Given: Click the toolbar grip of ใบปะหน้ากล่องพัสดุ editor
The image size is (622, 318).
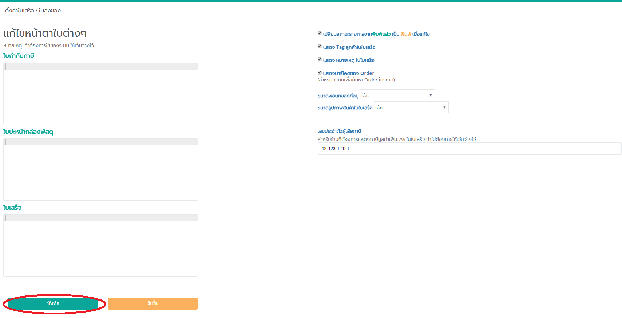Looking at the screenshot, I should coord(5,142).
